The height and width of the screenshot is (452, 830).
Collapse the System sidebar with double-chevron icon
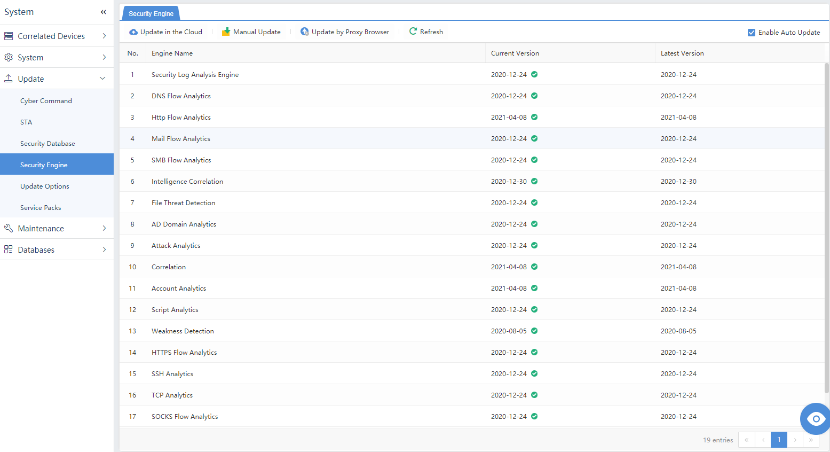103,12
